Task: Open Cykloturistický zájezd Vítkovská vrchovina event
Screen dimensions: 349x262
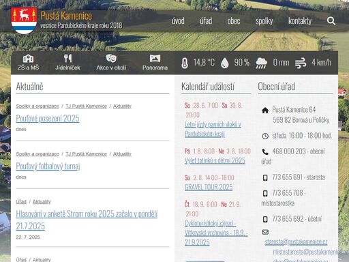Action: pos(216,233)
